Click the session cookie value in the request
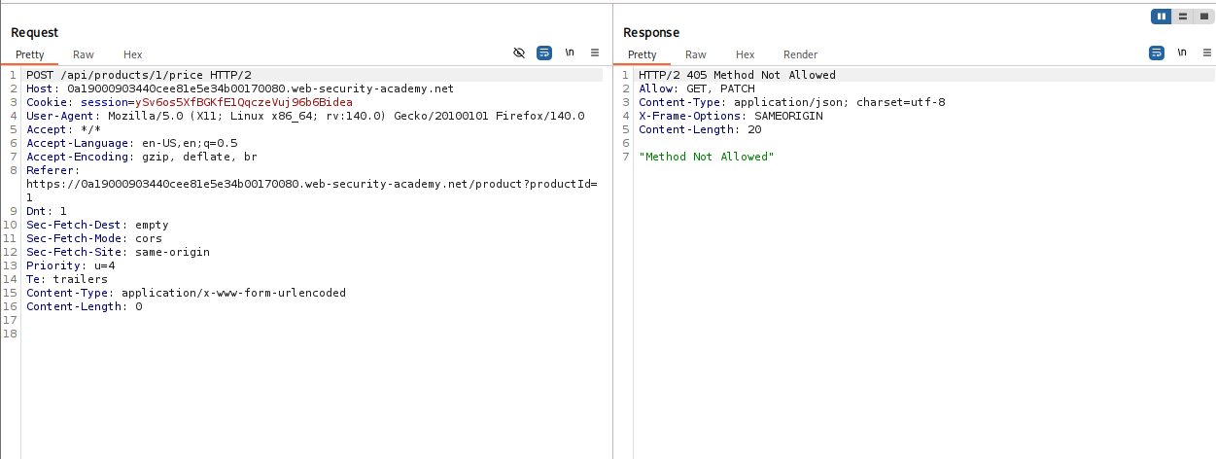 click(243, 102)
